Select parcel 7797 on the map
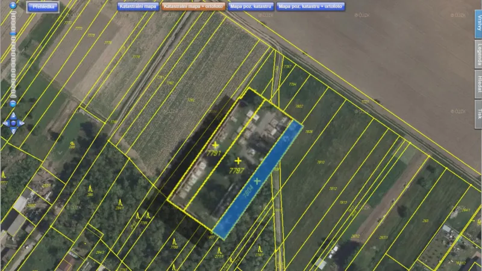 [237, 161]
